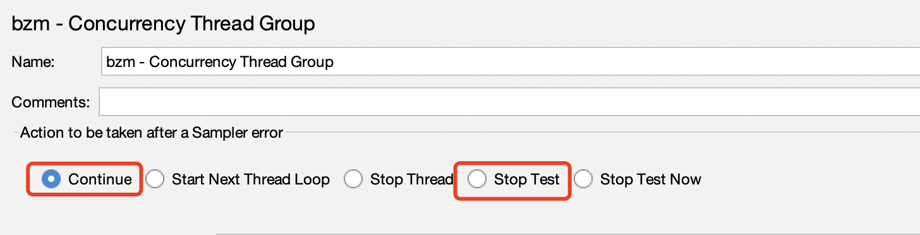Focus the Name input field
920x235 pixels.
(x=509, y=62)
